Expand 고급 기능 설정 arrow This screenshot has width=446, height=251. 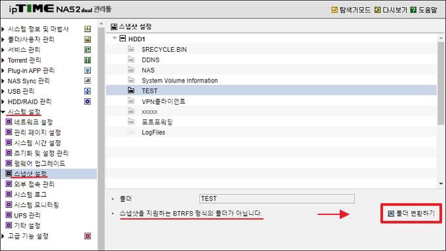[x=3, y=236]
